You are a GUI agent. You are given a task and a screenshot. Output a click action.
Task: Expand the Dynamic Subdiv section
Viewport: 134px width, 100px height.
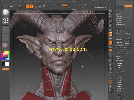pyautogui.click(x=120, y=10)
